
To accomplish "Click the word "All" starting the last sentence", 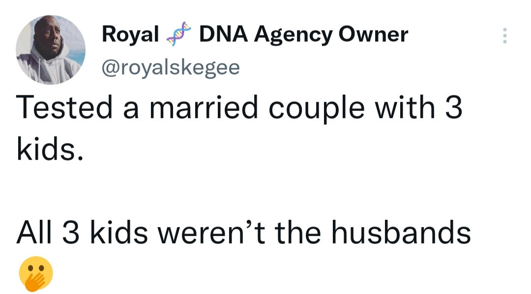I will [x=34, y=232].
